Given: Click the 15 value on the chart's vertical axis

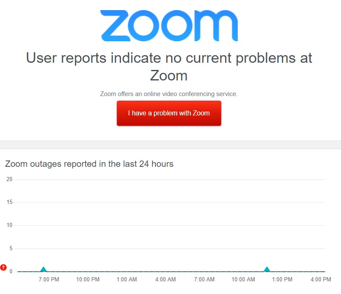Looking at the screenshot, I should point(9,203).
